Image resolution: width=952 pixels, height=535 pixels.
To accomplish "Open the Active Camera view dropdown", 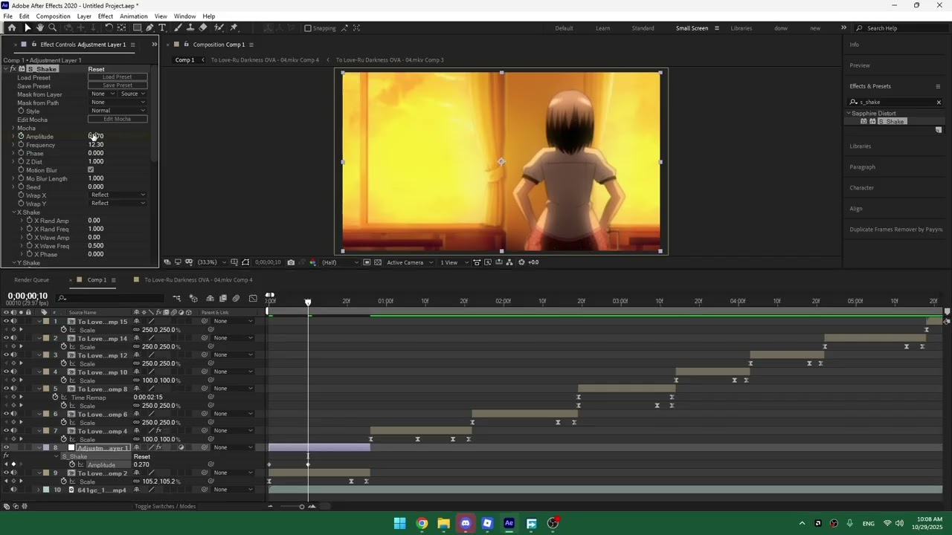I will point(408,262).
